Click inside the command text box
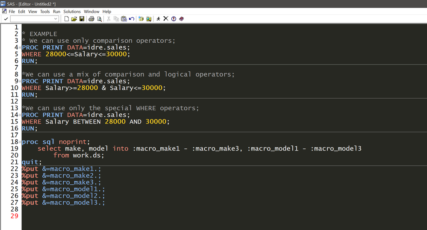The width and height of the screenshot is (427, 230). [32, 19]
